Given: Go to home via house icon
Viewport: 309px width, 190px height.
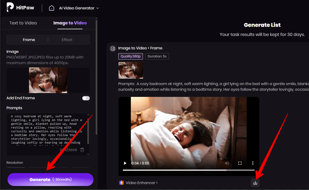Looking at the screenshot, I should click(x=52, y=8).
